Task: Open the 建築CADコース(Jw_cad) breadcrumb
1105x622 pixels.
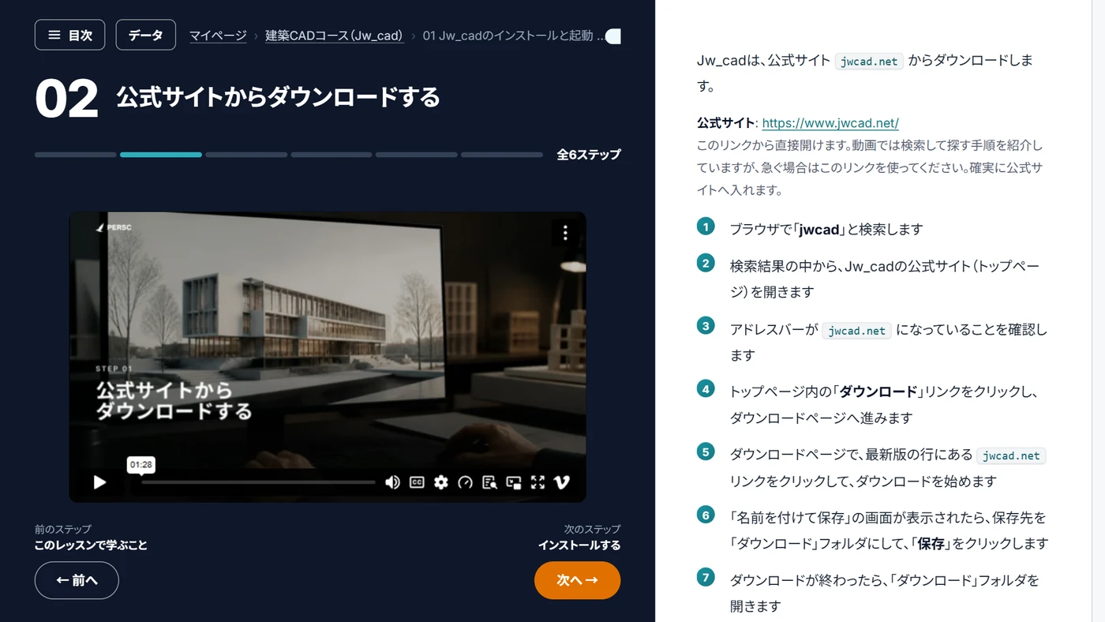Action: (335, 36)
